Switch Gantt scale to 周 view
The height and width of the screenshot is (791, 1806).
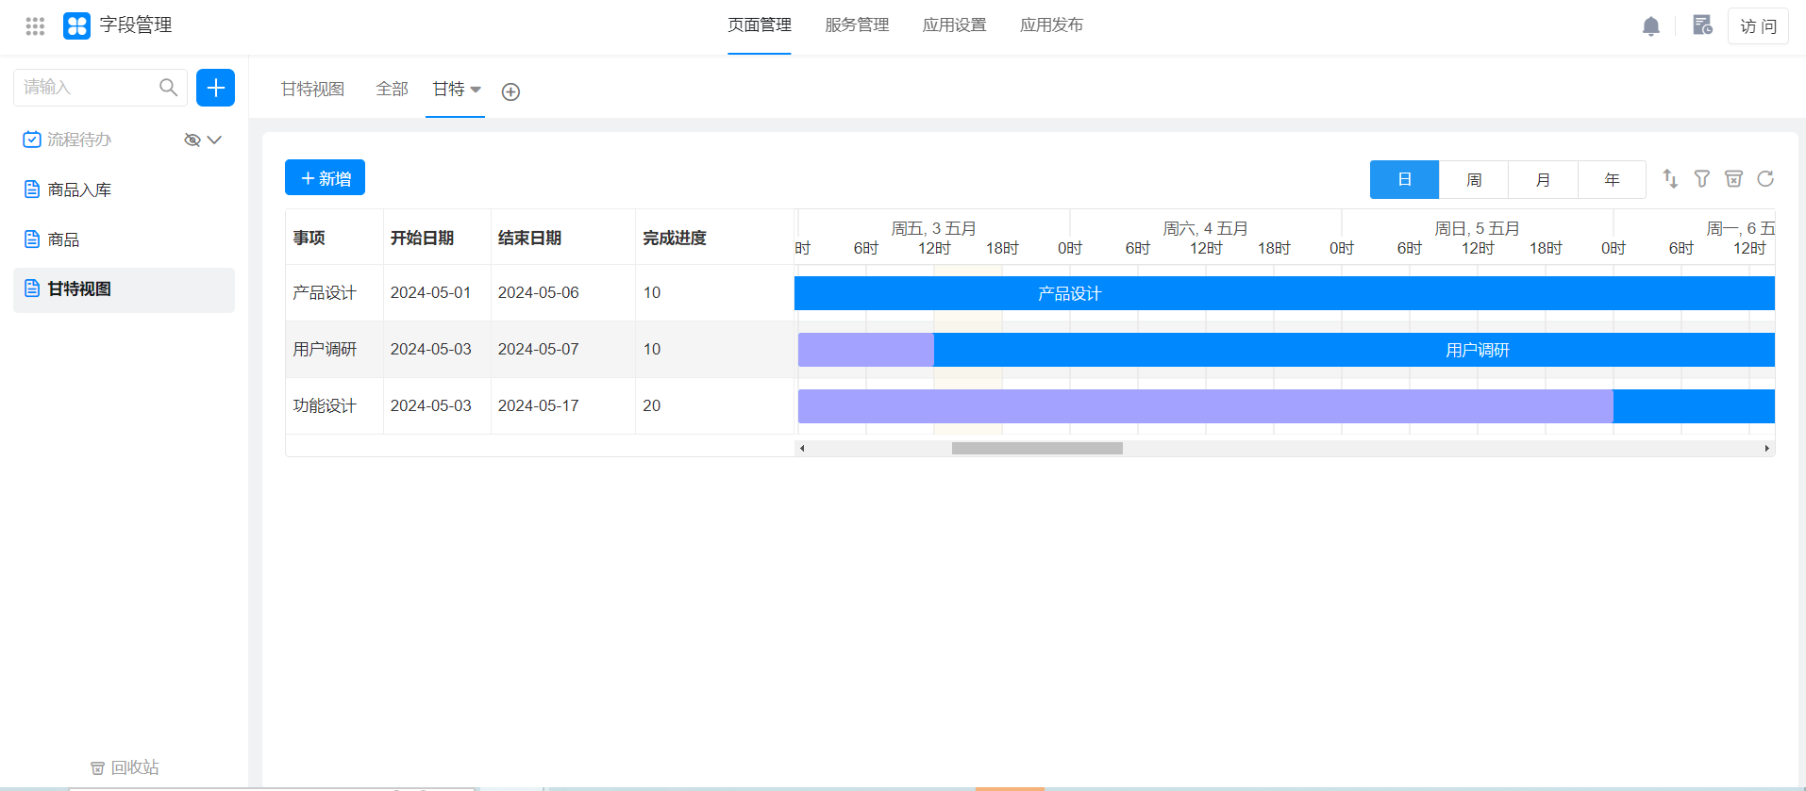tap(1473, 180)
